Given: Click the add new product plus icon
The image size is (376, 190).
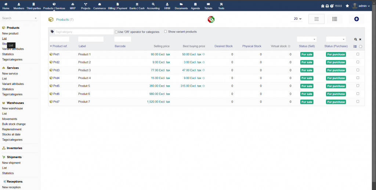Looking at the screenshot, I should [356, 19].
